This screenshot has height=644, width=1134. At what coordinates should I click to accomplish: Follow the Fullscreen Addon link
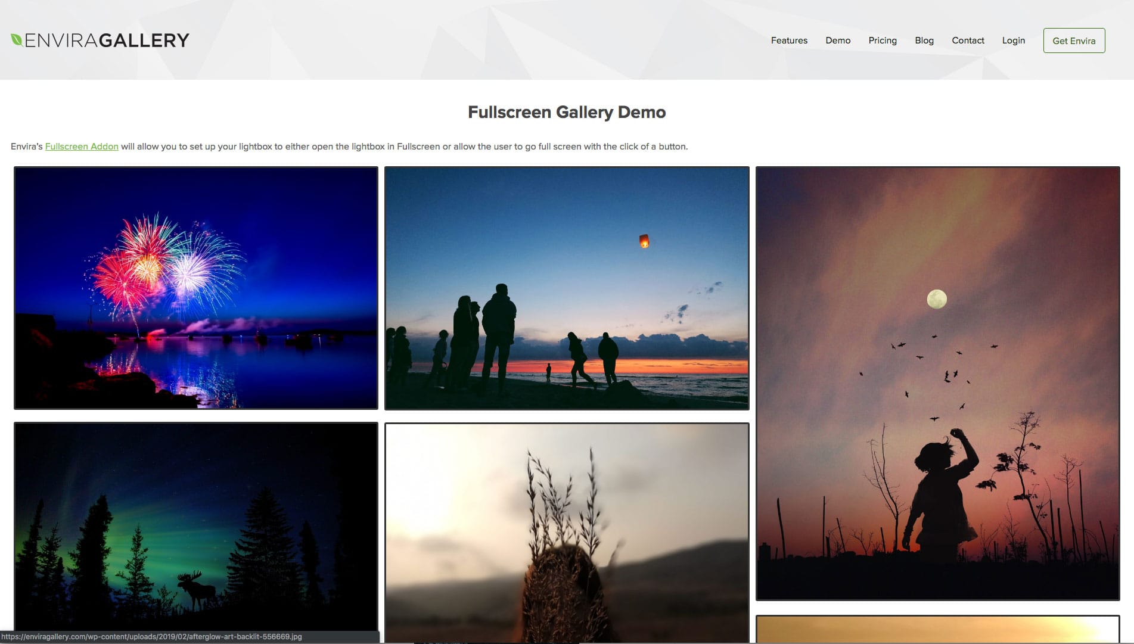click(x=82, y=147)
